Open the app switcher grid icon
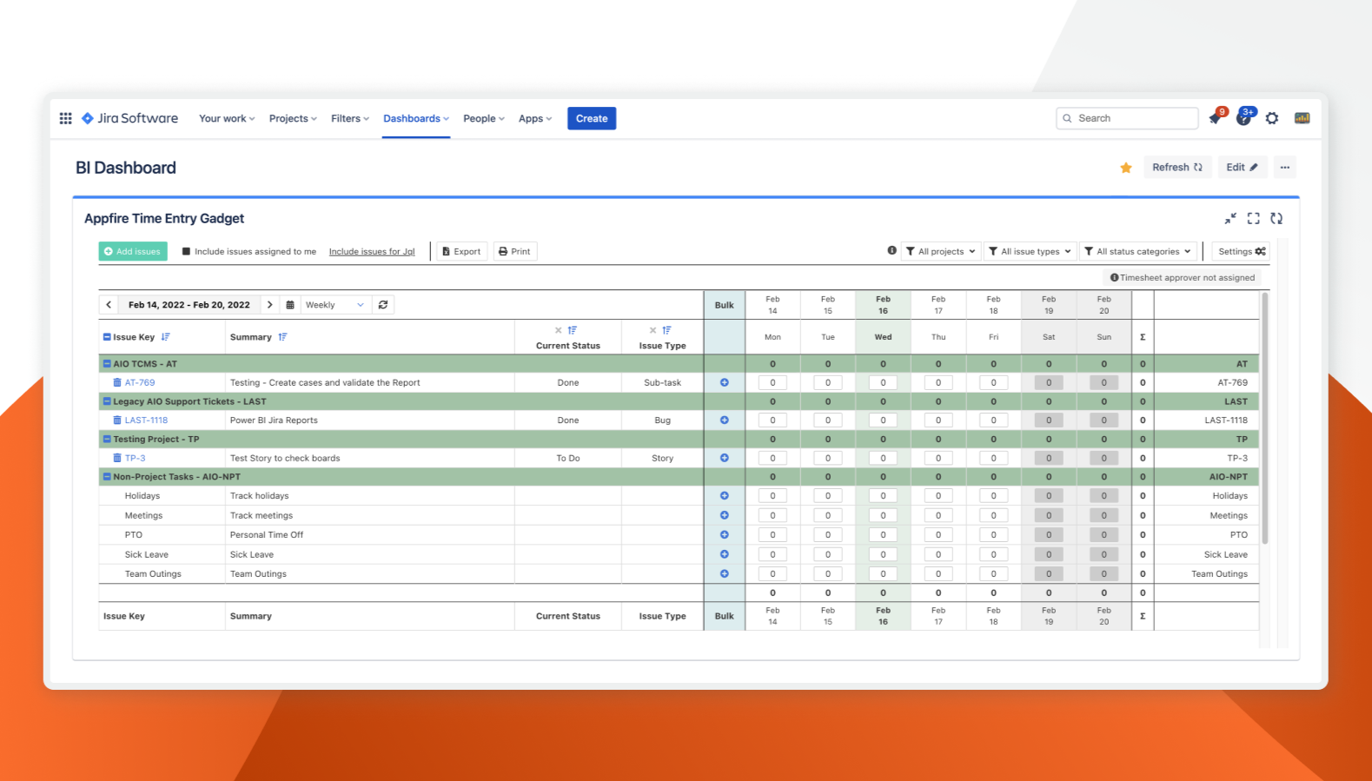This screenshot has width=1372, height=781. [65, 118]
